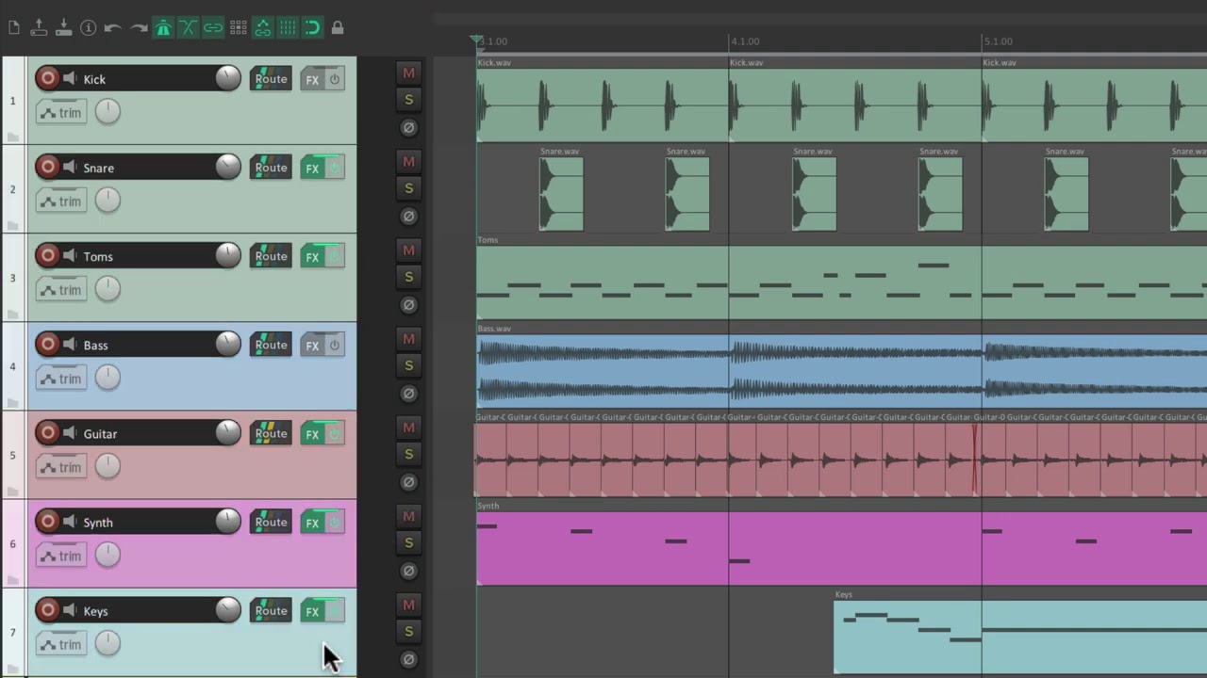The image size is (1207, 678).
Task: Open routing for the Synth track
Action: click(x=271, y=522)
